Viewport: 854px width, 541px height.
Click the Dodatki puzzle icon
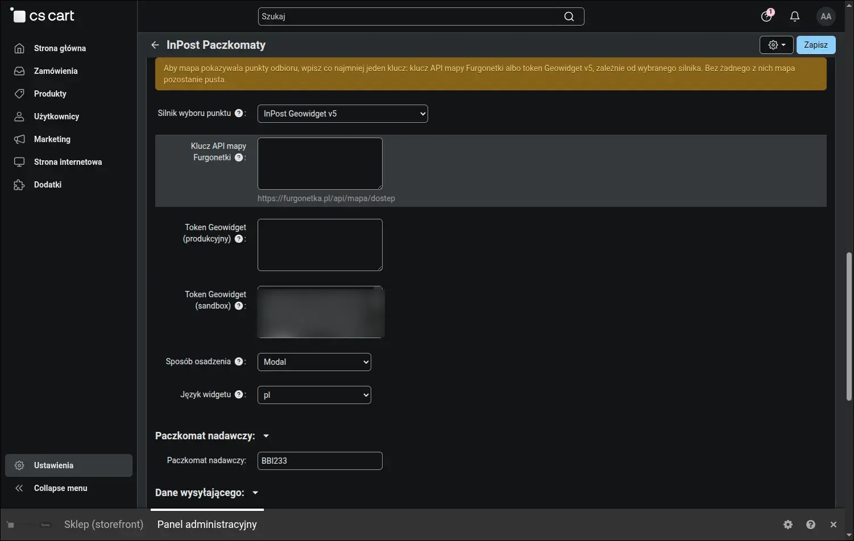19,185
